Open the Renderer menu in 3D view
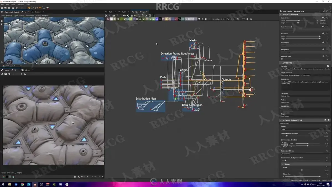Viewport: 332px width, 187px height. 45,16
